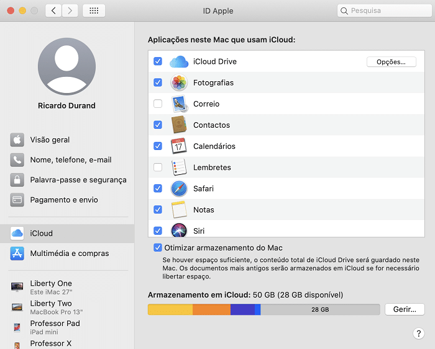Viewport: 435px width, 349px height.
Task: Open Multimédia e compras section
Action: click(67, 254)
